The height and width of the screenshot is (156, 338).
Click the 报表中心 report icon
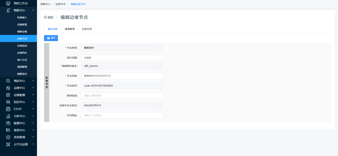(x=8, y=130)
